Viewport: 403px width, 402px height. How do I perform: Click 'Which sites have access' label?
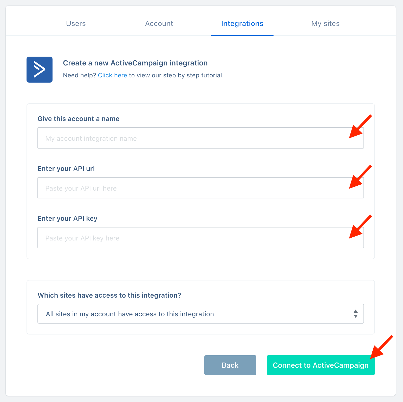pos(109,295)
